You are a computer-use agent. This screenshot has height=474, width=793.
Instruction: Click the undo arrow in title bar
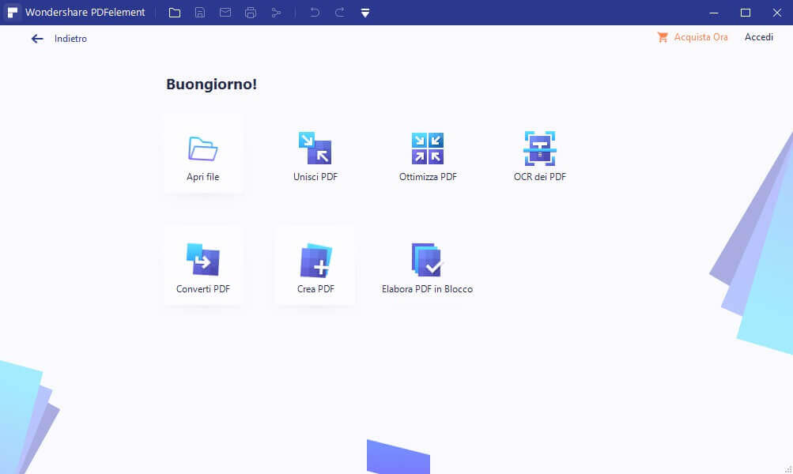click(315, 13)
